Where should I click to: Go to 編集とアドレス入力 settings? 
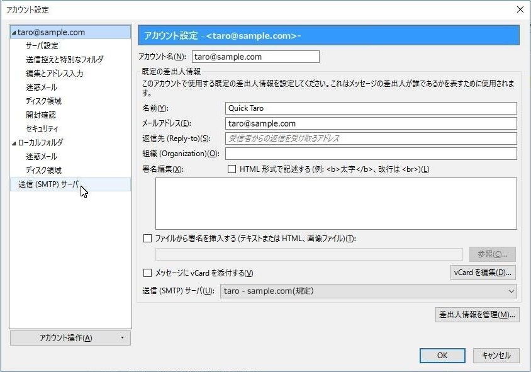[x=55, y=74]
